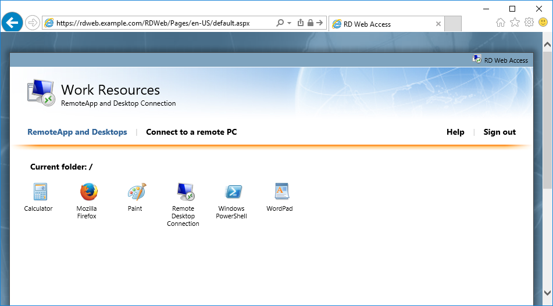The height and width of the screenshot is (306, 553).
Task: Click the Work Resources computer logo
Action: 41,92
